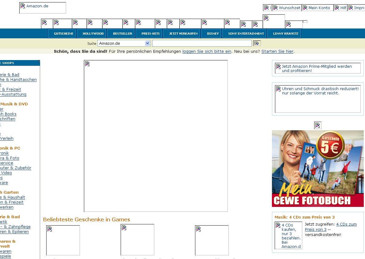Open the Impressum header link

pyautogui.click(x=356, y=8)
